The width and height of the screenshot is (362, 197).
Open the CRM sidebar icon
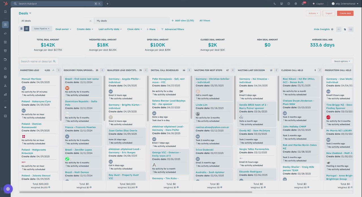(x=5, y=25)
